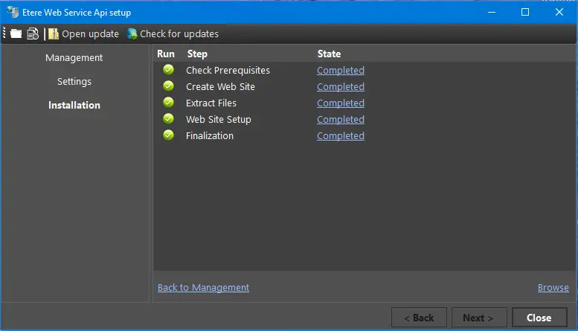Click the document log icon in toolbar
This screenshot has width=578, height=331.
click(x=33, y=33)
